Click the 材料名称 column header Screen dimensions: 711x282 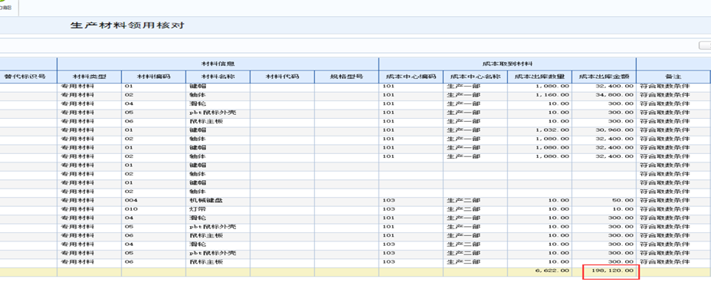[218, 77]
